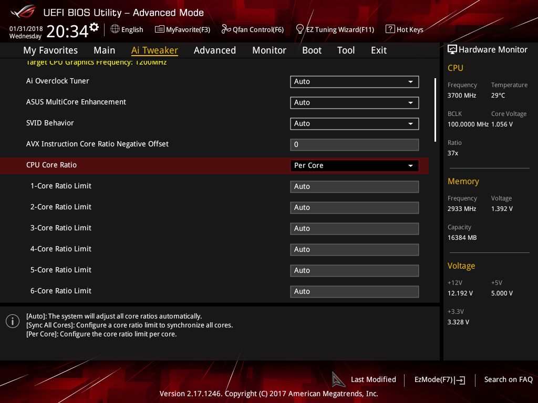
Task: Click the 1-Core Ratio Limit label
Action: [x=61, y=186]
